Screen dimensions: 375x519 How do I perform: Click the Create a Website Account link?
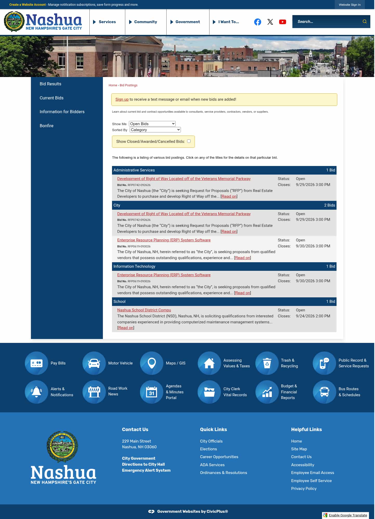(28, 5)
